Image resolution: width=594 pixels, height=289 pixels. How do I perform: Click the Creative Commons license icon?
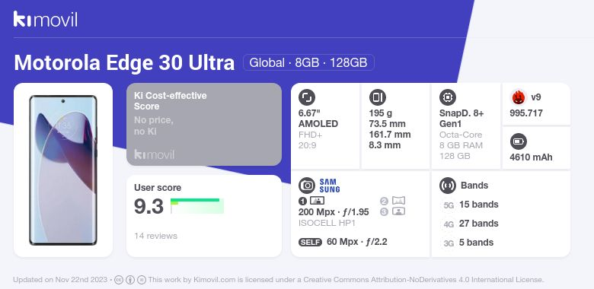click(119, 280)
